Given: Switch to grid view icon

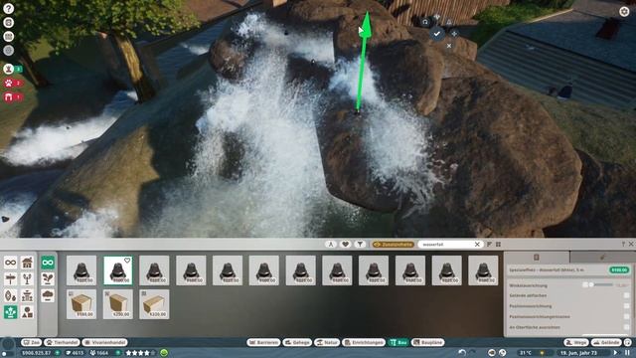Looking at the screenshot, I should 499,245.
